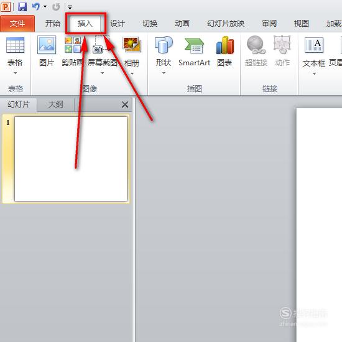Expand the 相册 dropdown arrow

coord(132,73)
